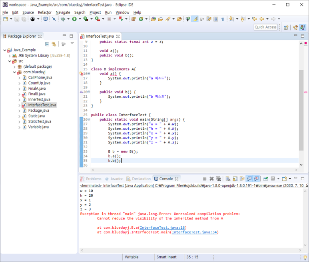Open CallPhone.java in Package Explorer

tap(40, 78)
